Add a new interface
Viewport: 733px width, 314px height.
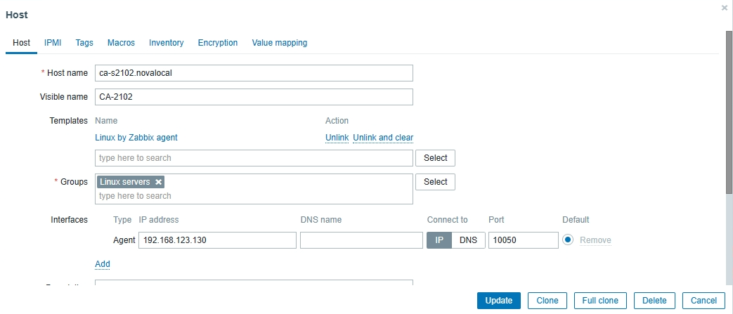coord(103,264)
